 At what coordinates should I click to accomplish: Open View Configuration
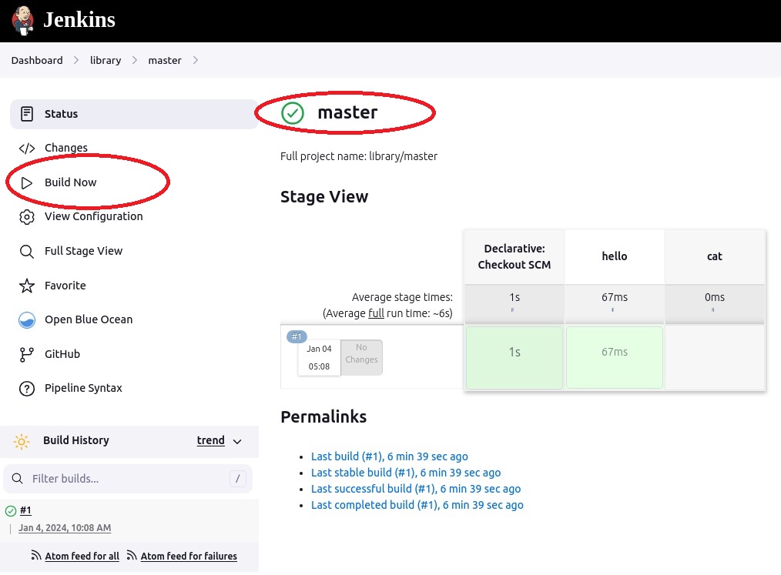[x=94, y=216]
